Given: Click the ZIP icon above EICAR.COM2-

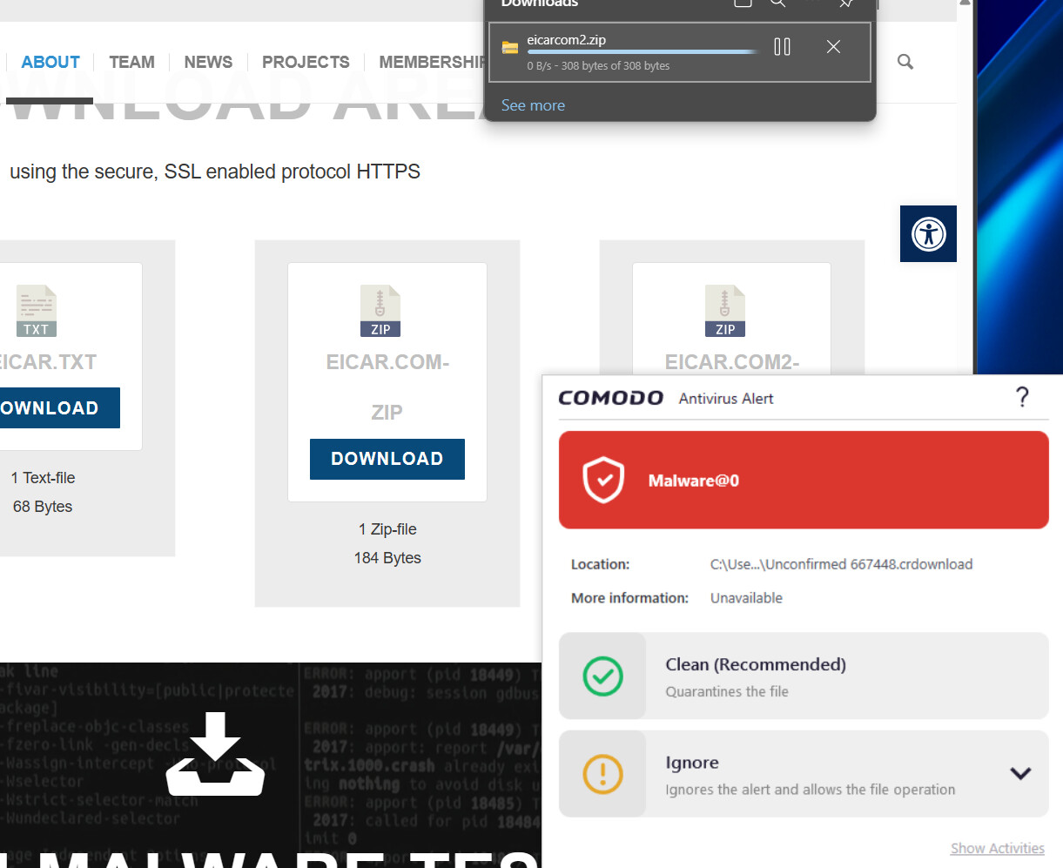Looking at the screenshot, I should pos(725,311).
